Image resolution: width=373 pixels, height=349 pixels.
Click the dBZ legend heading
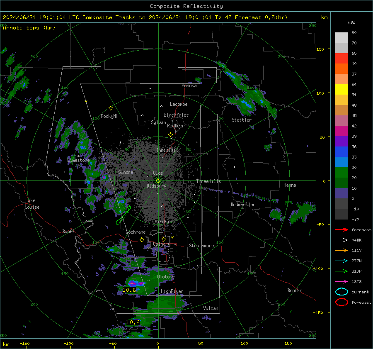point(351,22)
